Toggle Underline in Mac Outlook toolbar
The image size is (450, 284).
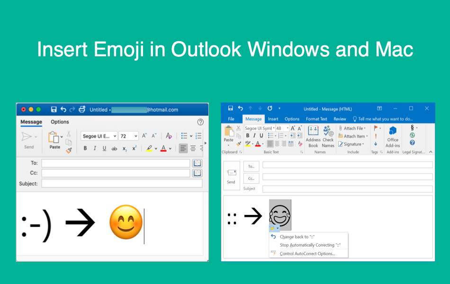pyautogui.click(x=105, y=148)
